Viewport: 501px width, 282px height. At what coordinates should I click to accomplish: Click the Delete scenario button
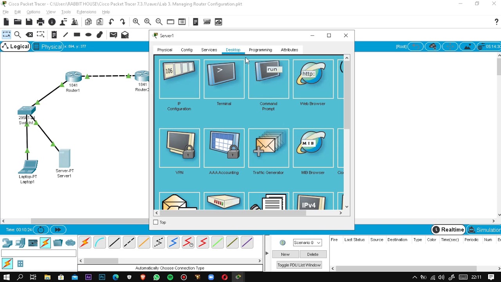click(313, 254)
